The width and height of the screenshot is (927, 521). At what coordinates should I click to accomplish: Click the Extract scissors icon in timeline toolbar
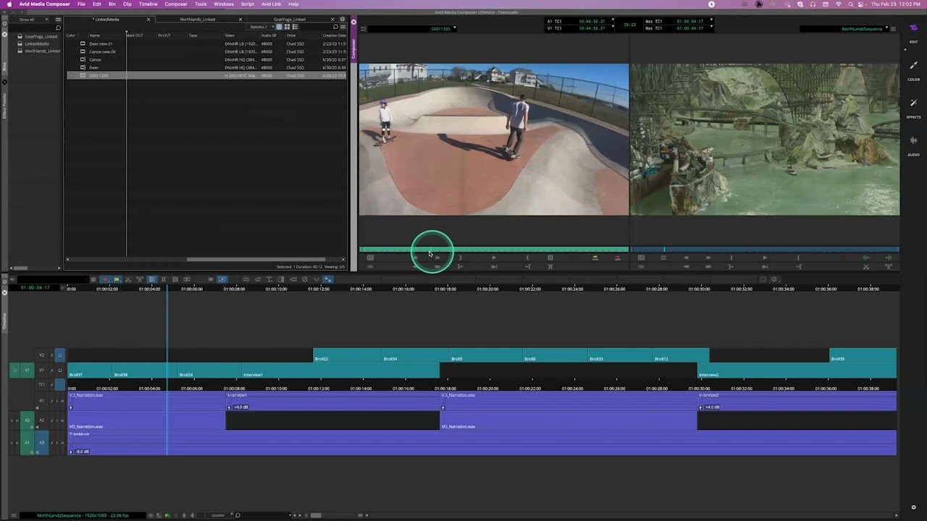pyautogui.click(x=128, y=279)
